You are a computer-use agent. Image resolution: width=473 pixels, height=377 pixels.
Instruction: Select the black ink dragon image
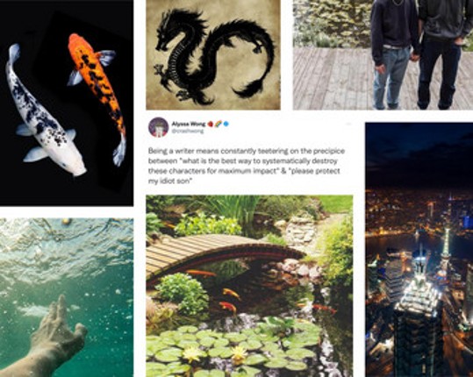point(213,54)
